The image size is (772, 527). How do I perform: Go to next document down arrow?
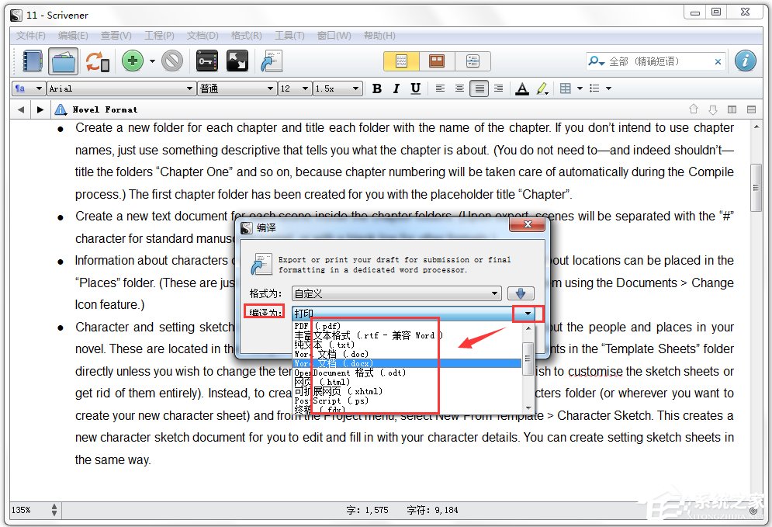(712, 109)
